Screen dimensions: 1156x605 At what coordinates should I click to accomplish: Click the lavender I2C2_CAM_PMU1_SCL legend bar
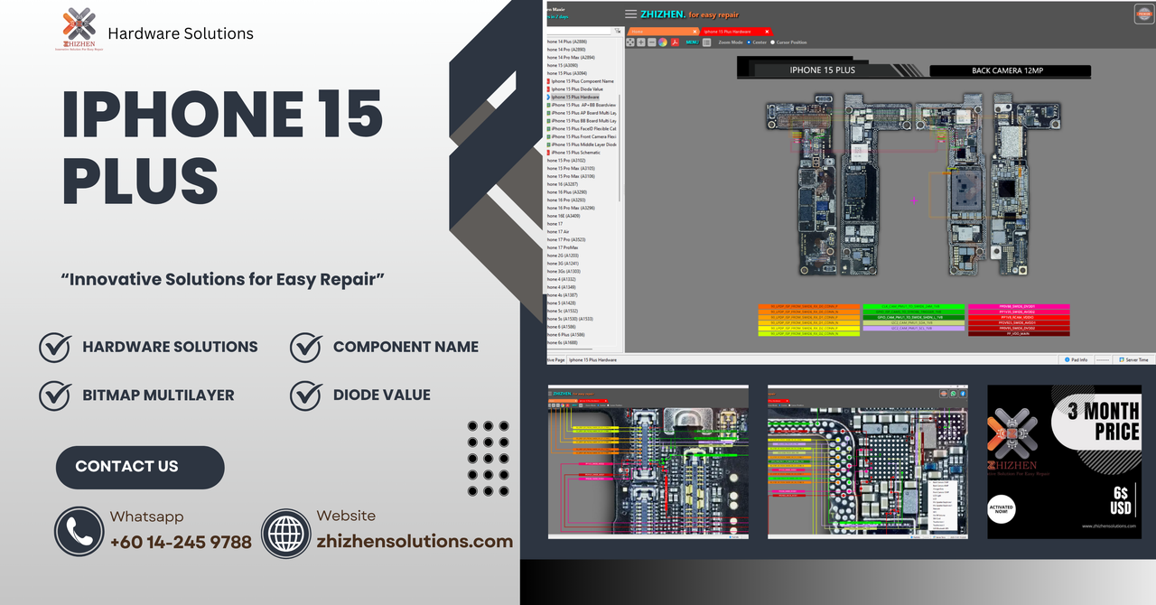914,328
